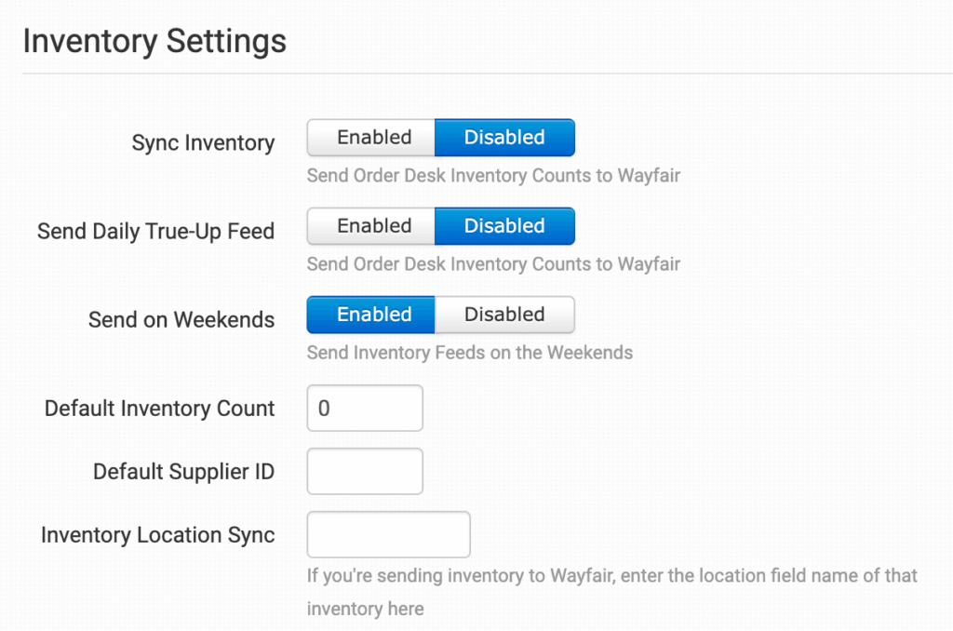The height and width of the screenshot is (631, 953).
Task: Click the help text below the Sync Inventory toggle
Action: pyautogui.click(x=493, y=175)
